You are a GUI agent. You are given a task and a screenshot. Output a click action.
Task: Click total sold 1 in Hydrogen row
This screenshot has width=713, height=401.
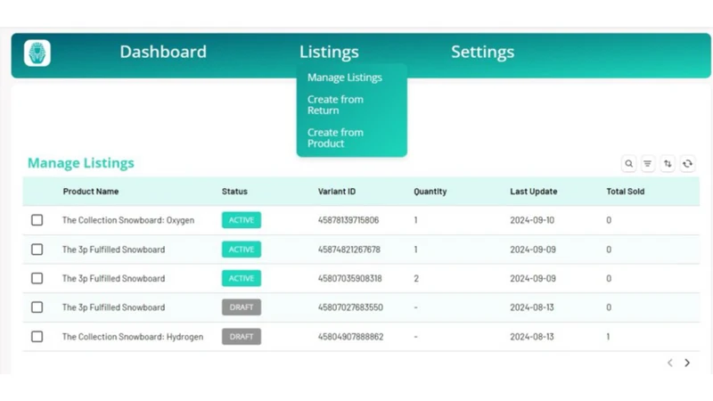(608, 337)
